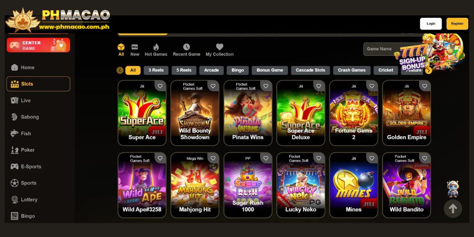Open the Hot Games flame icon

point(156,47)
